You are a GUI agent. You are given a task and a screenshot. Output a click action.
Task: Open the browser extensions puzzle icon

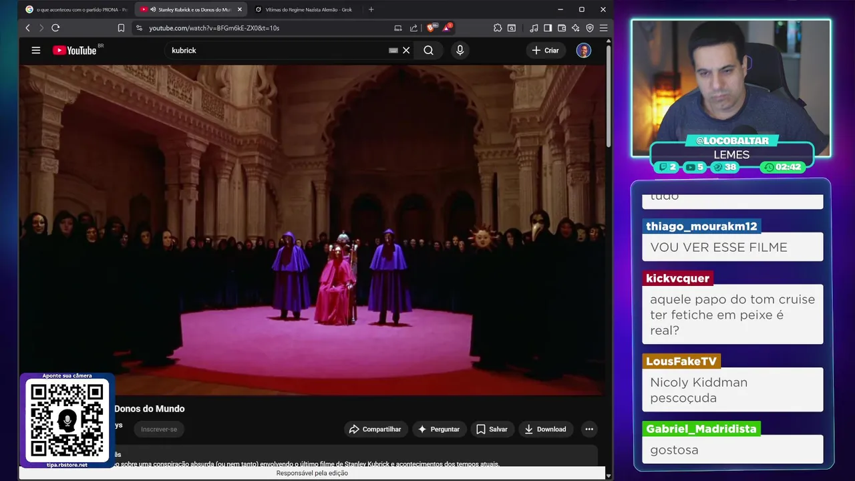pyautogui.click(x=498, y=28)
